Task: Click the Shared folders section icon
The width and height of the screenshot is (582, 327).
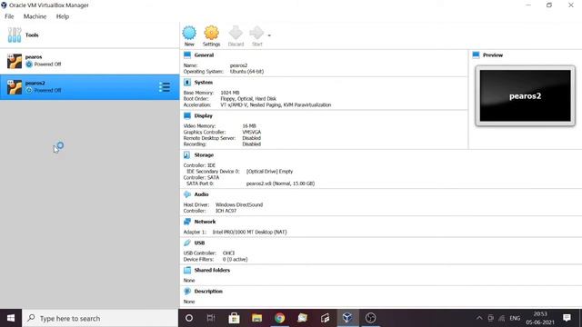Action: point(187,270)
